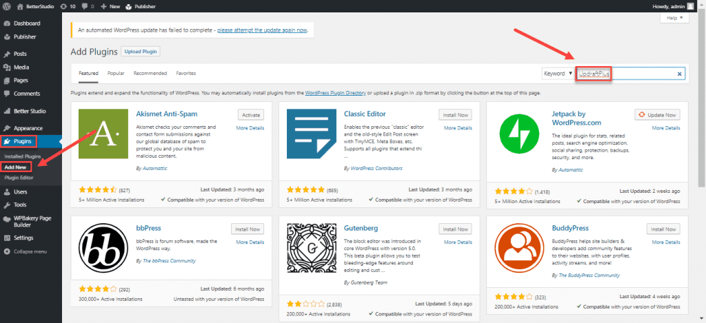Click Gutenberg plugin icon
706x323 pixels.
click(x=311, y=249)
